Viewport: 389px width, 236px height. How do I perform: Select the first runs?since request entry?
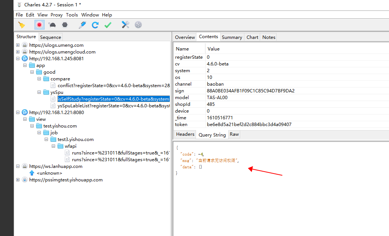[x=121, y=153]
